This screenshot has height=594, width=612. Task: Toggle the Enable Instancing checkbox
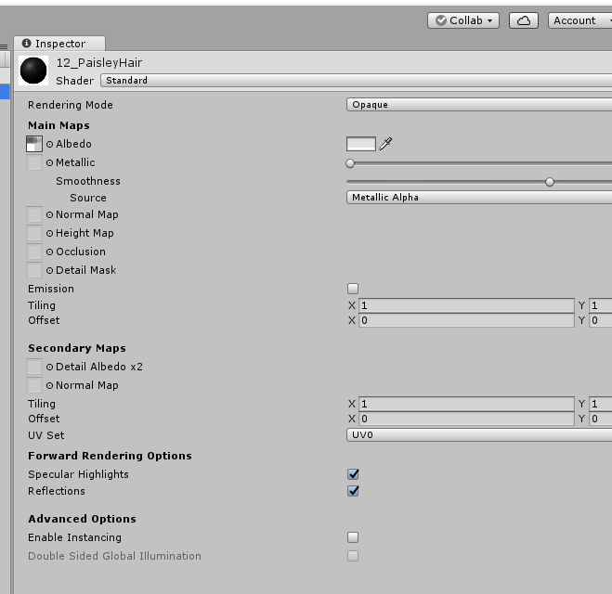353,537
